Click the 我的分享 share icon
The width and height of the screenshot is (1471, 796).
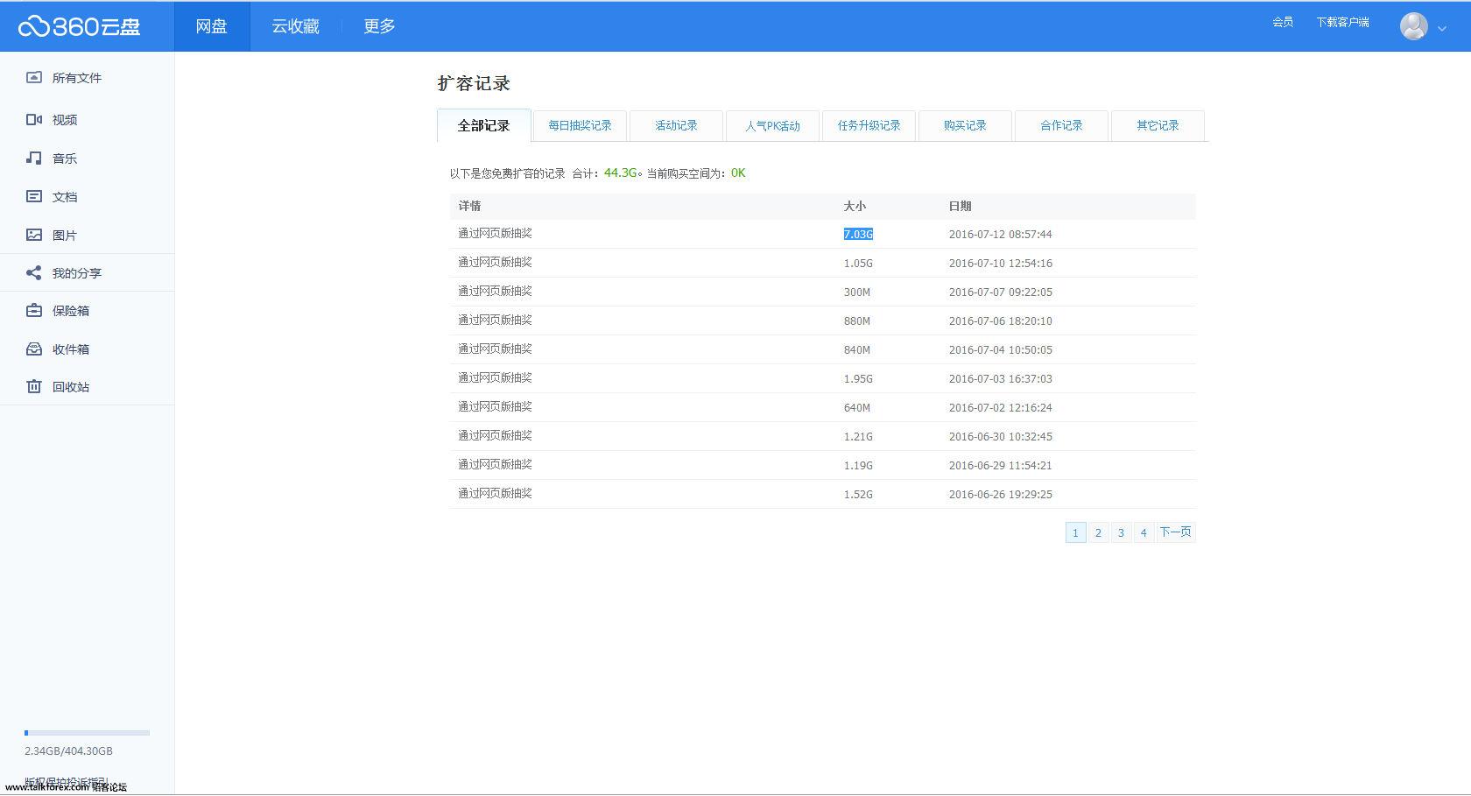34,272
